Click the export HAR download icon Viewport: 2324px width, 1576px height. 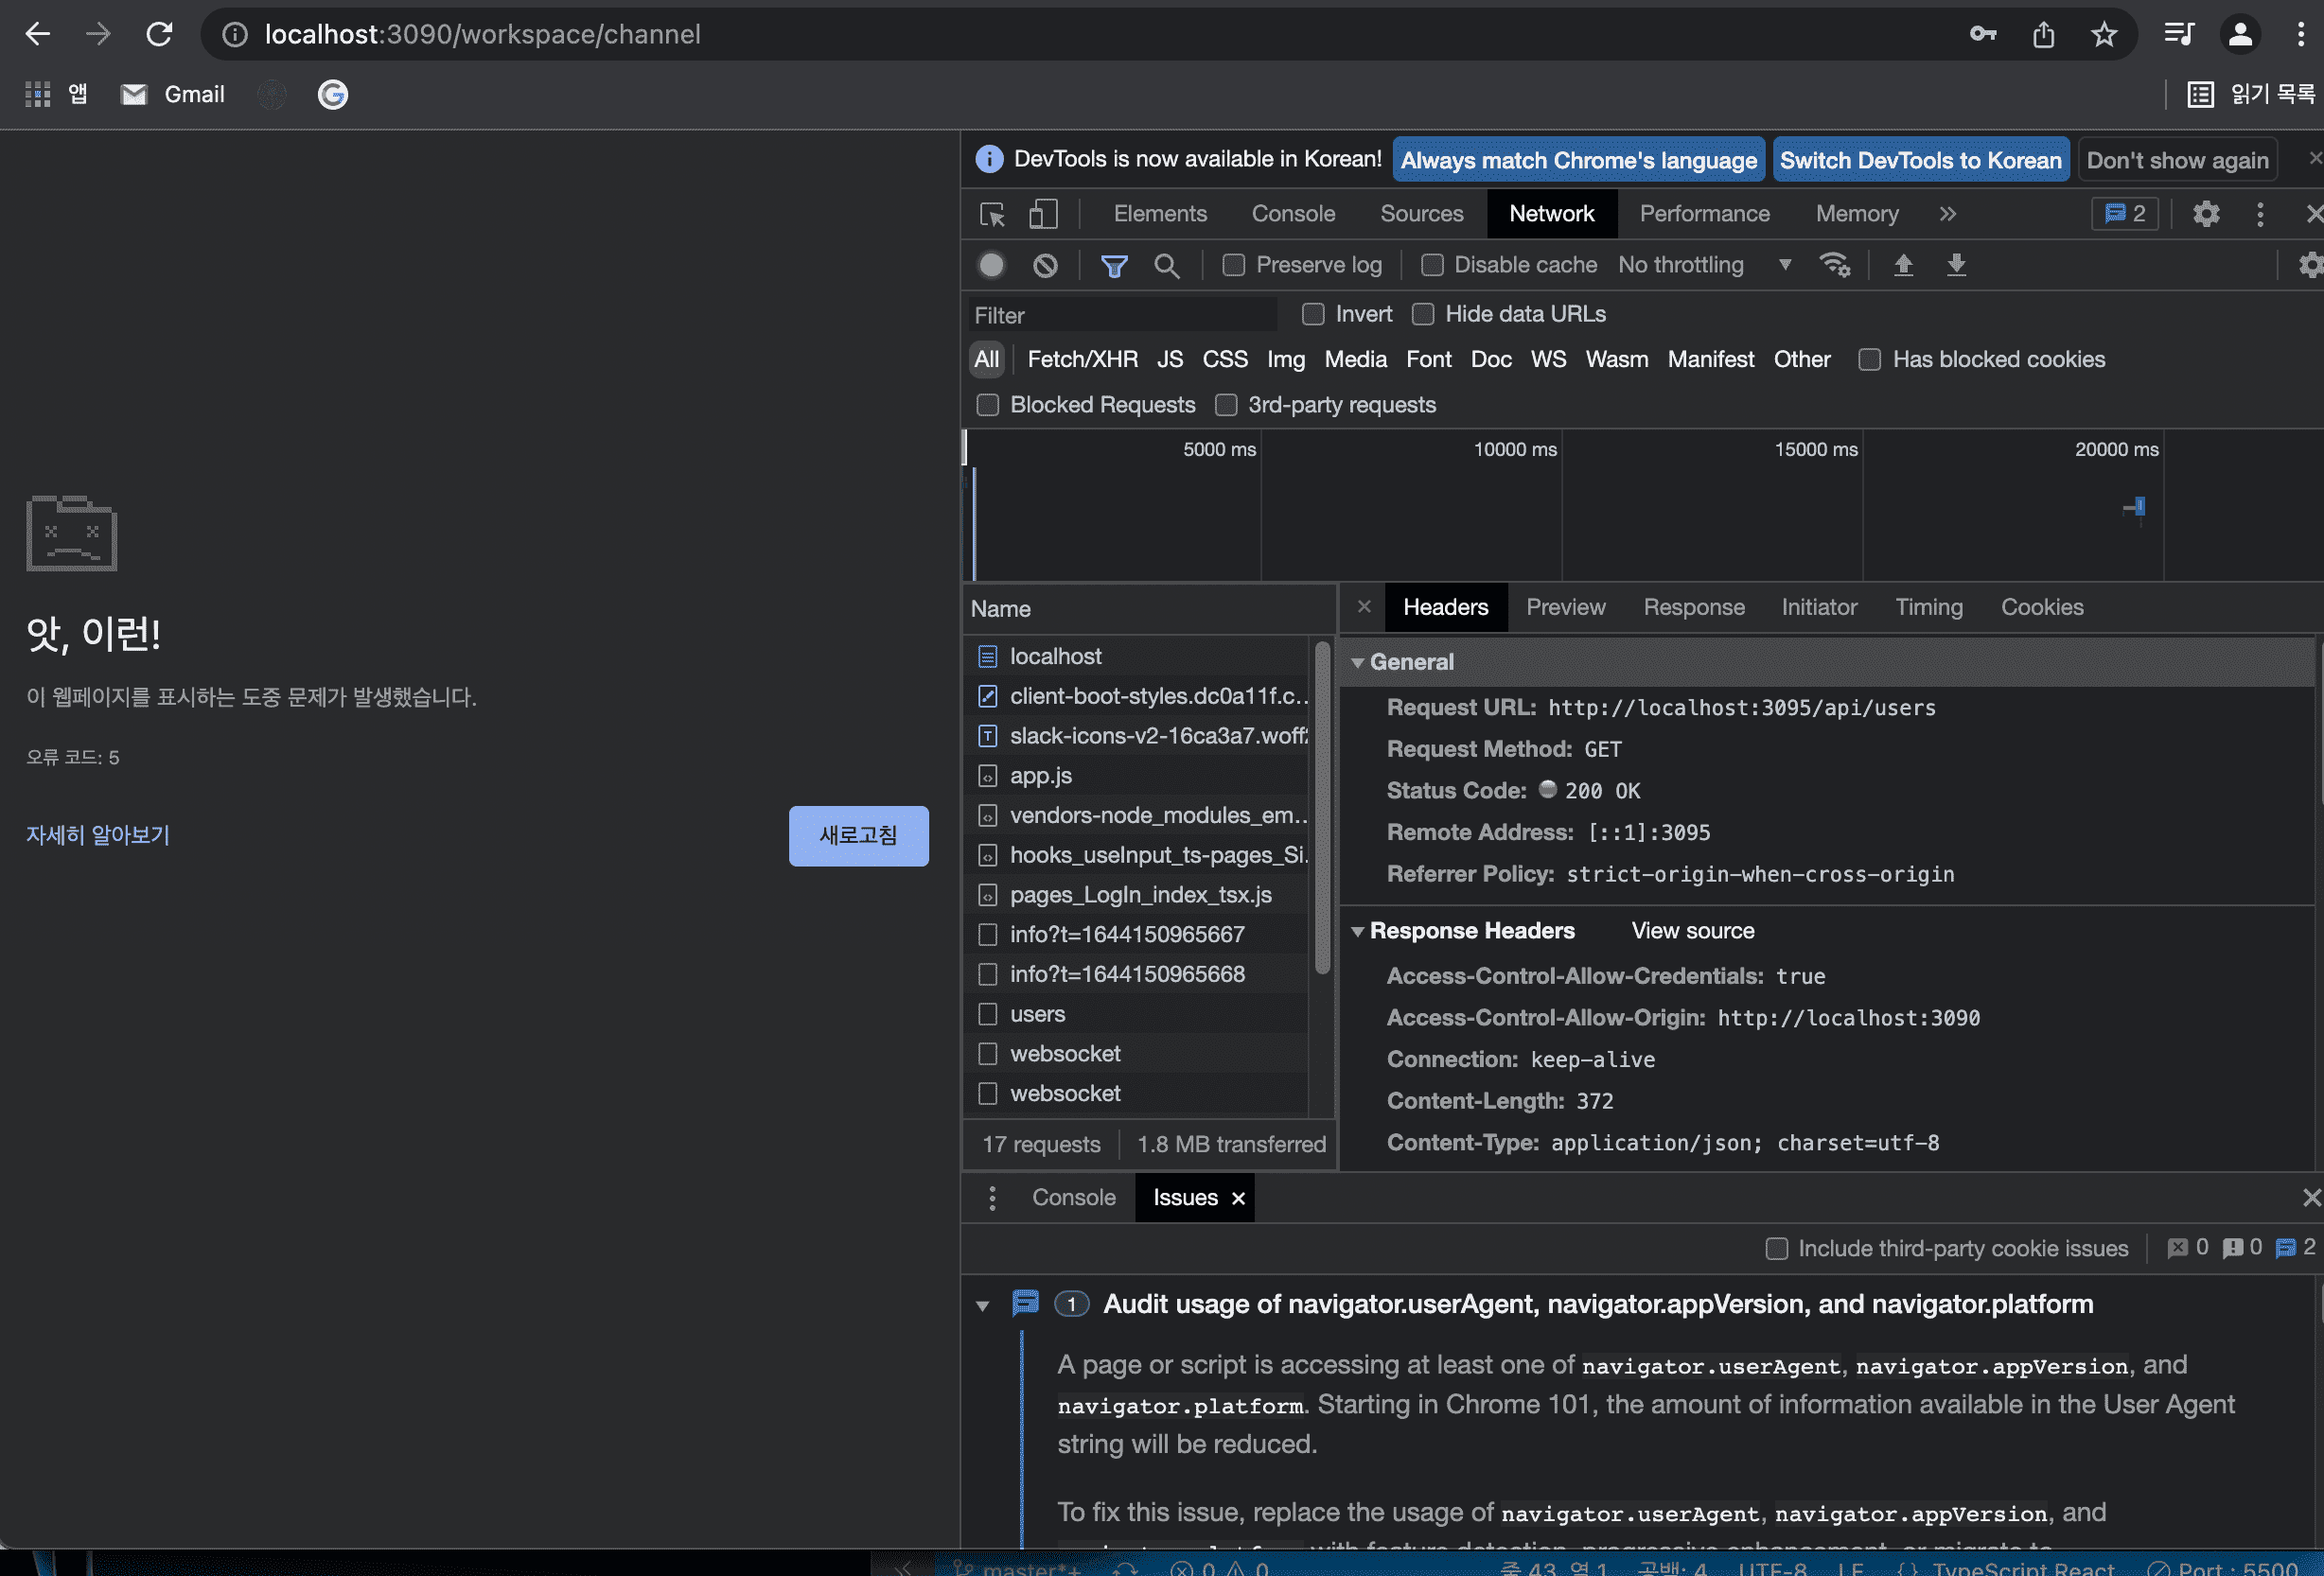tap(1956, 265)
